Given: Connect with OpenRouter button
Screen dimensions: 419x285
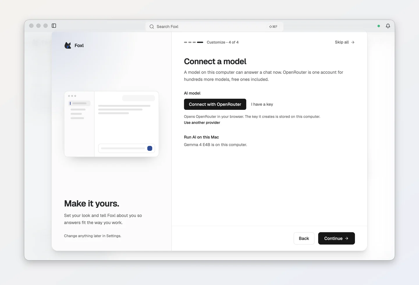Looking at the screenshot, I should click(x=215, y=104).
